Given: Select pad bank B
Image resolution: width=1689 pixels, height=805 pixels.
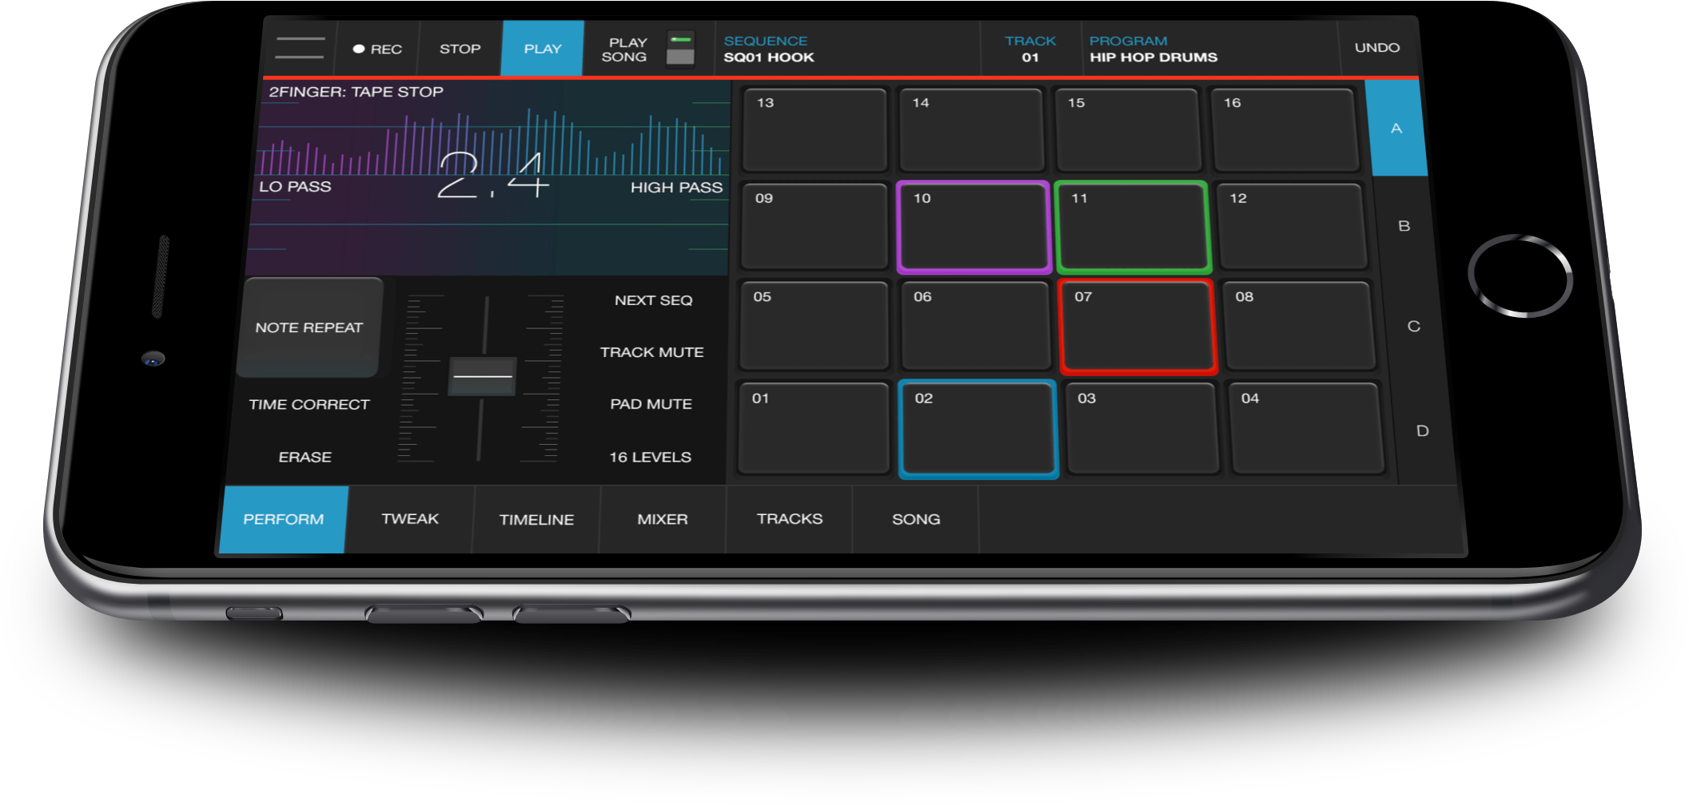Looking at the screenshot, I should [x=1404, y=226].
